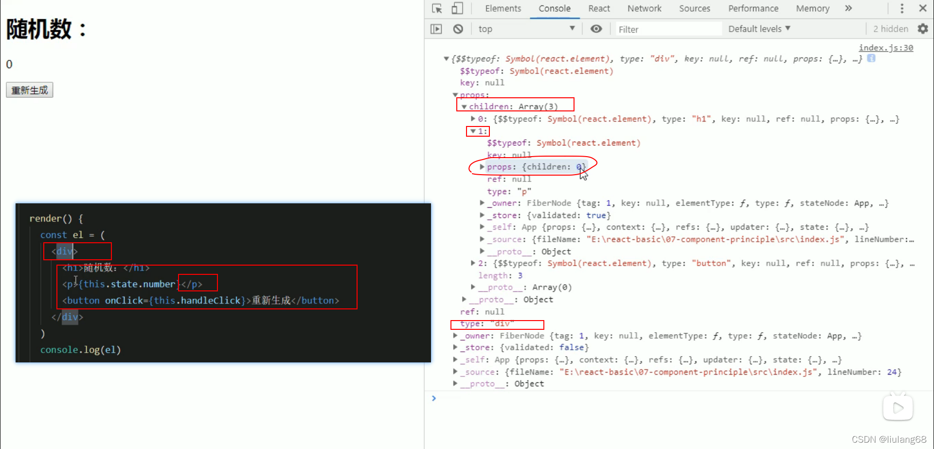The image size is (934, 449).
Task: Expand props {children: 0} node
Action: (482, 167)
